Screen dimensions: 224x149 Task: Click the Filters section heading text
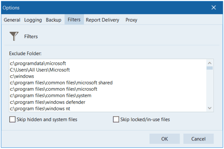click(x=31, y=37)
